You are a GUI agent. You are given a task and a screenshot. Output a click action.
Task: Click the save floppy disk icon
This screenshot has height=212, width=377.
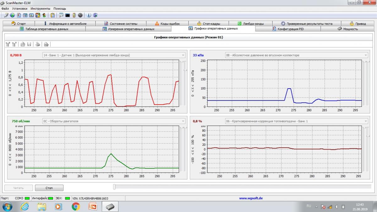(x=29, y=44)
